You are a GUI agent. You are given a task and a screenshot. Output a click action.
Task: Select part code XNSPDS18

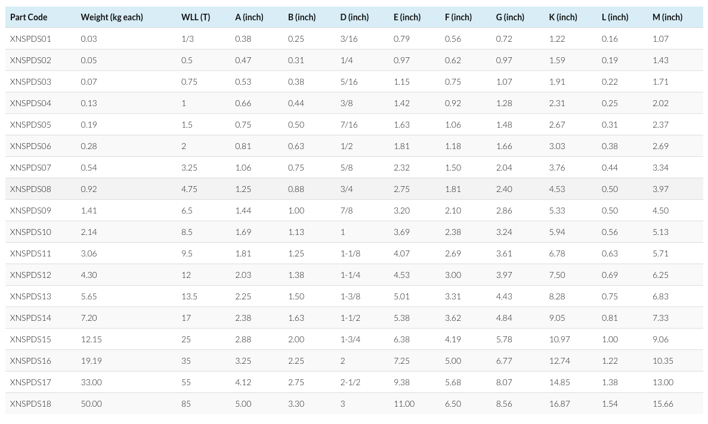(x=30, y=404)
